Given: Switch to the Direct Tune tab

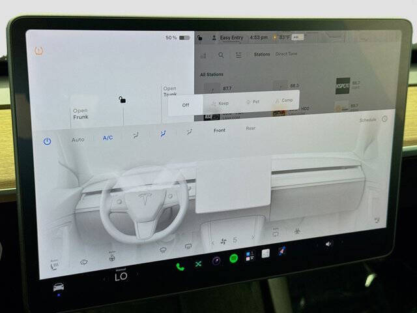Looking at the screenshot, I should pyautogui.click(x=287, y=54).
